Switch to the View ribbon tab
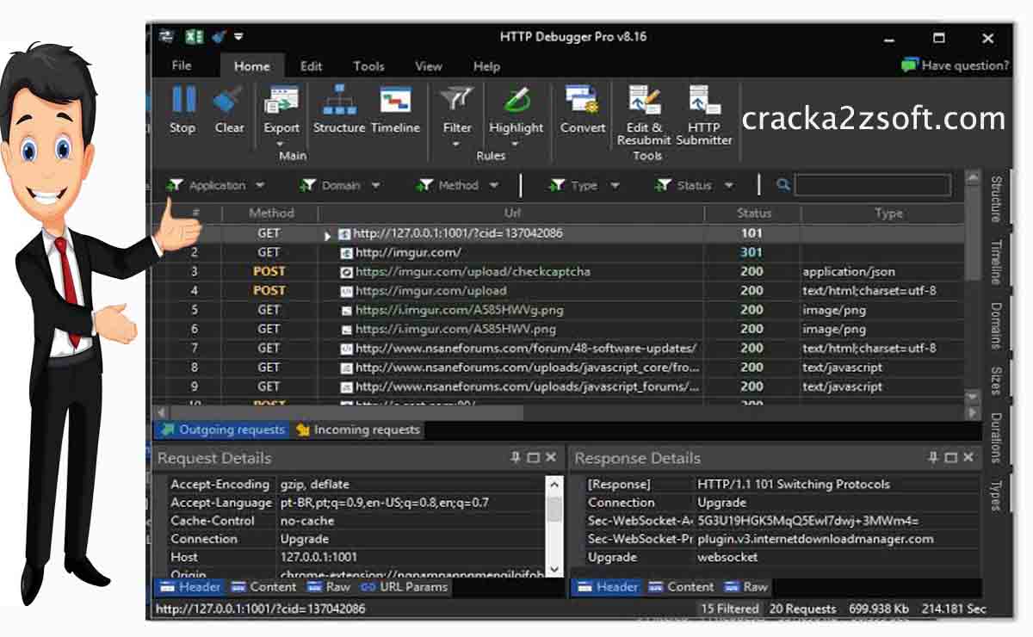This screenshot has width=1033, height=637. (428, 66)
